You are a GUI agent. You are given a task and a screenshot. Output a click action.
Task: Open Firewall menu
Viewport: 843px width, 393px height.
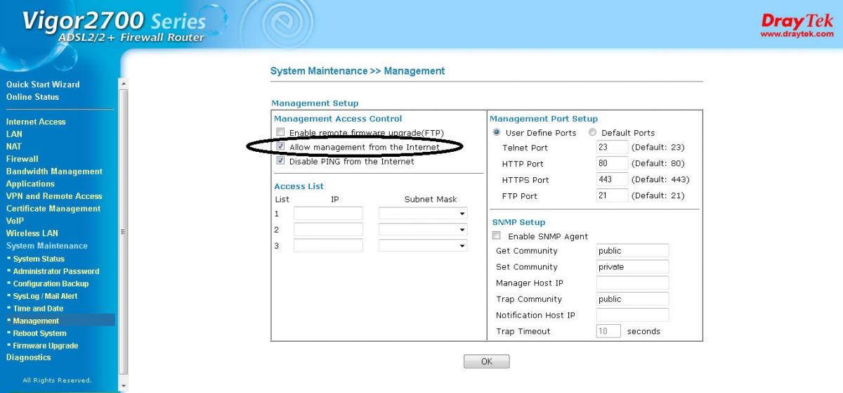click(x=22, y=159)
